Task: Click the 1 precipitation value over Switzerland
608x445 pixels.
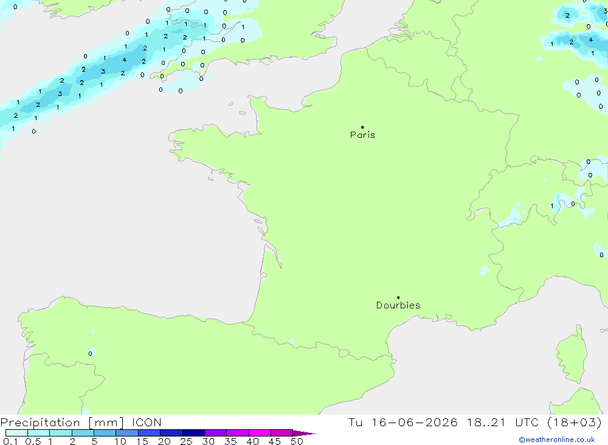Action: point(552,206)
